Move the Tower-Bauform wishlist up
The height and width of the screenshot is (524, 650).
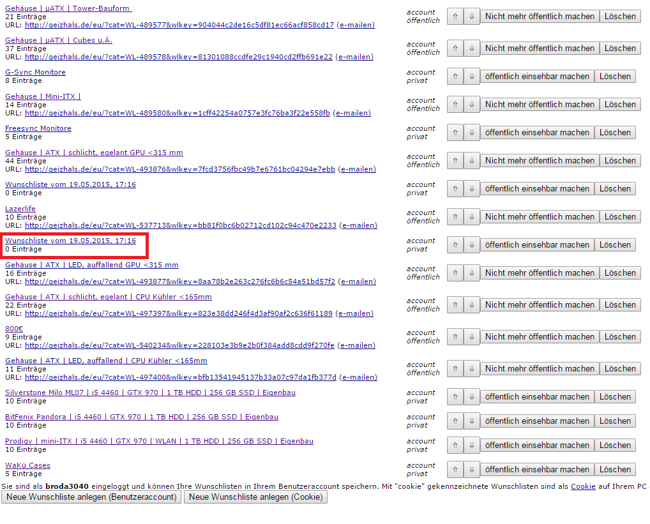point(455,17)
